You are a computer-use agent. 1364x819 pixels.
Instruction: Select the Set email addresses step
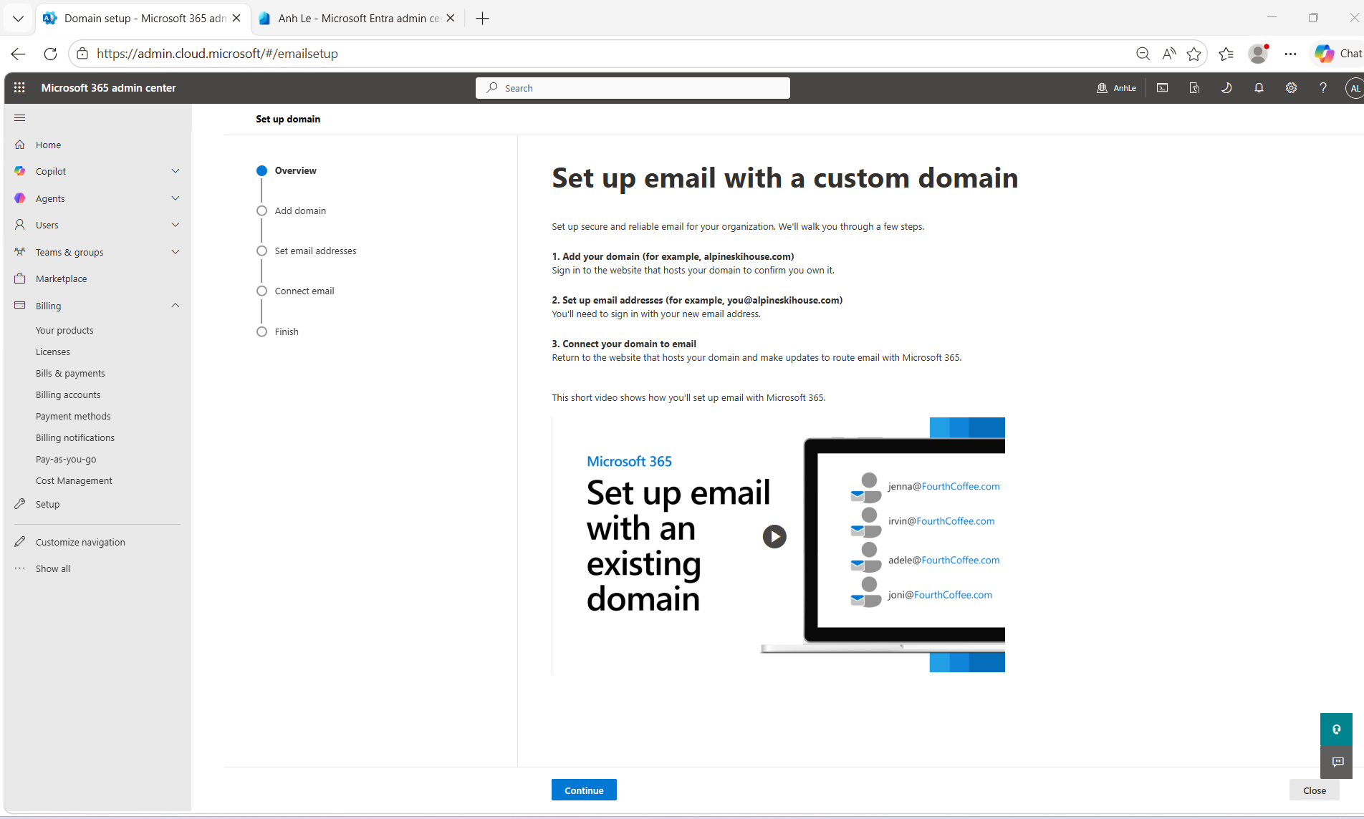pos(307,251)
